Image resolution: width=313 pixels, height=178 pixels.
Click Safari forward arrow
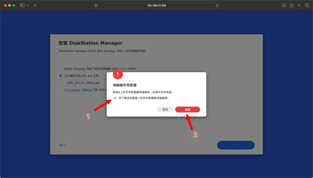tap(42, 5)
